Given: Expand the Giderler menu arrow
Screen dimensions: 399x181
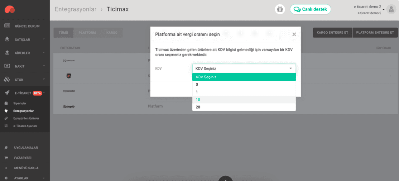Looking at the screenshot, I should (44, 53).
